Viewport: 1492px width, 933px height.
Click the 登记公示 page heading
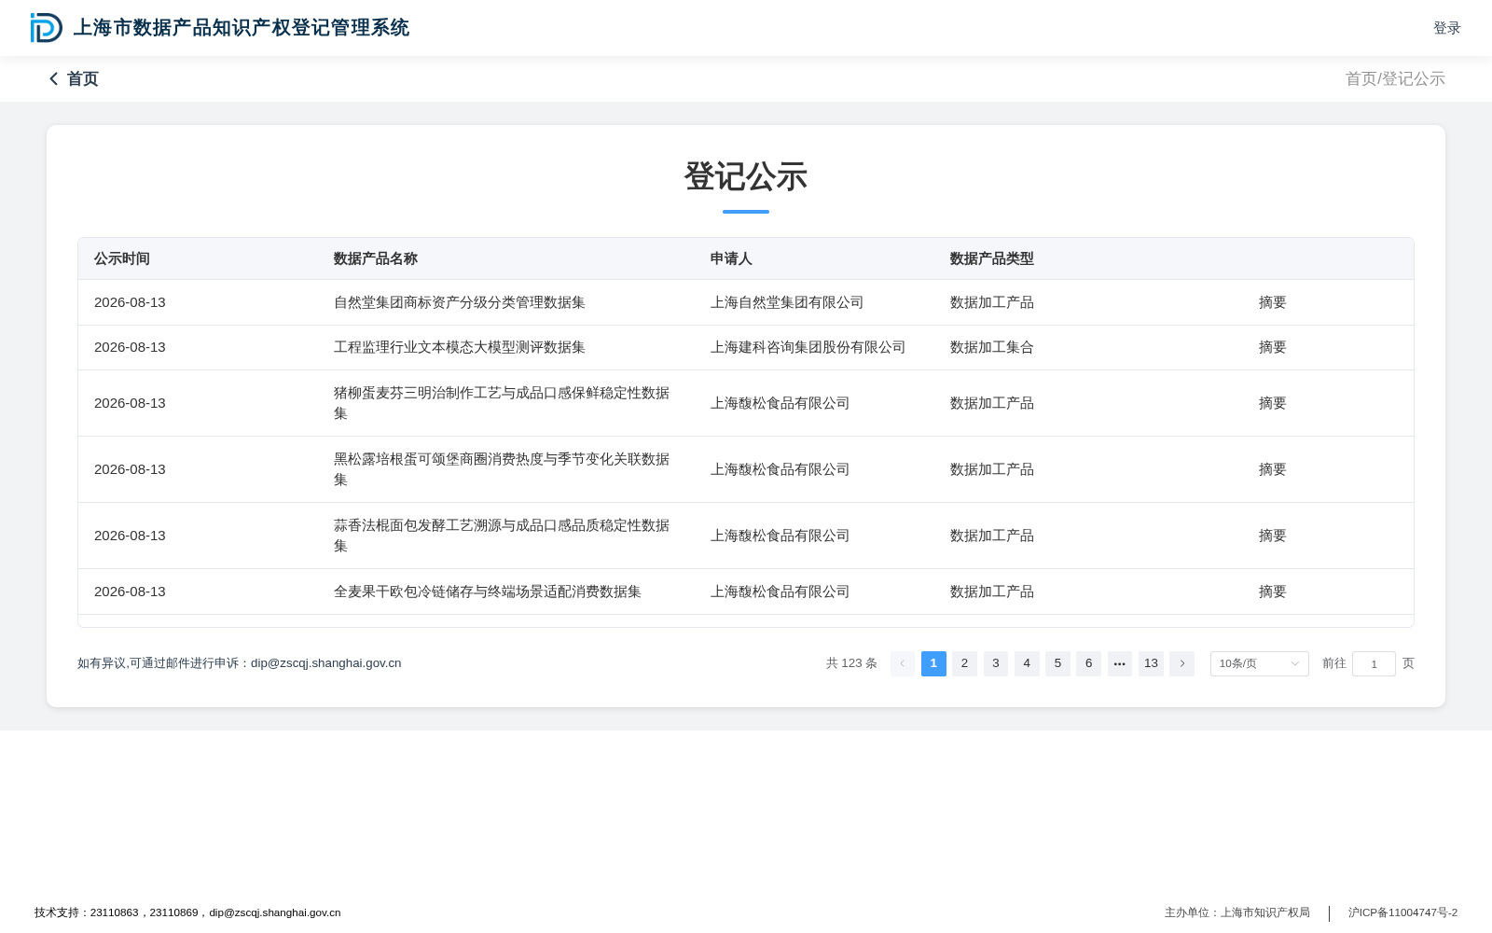(746, 176)
